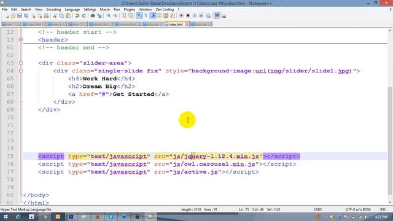Open the Settings menu
Image resolution: width=393 pixels, height=221 pixels.
pos(90,10)
